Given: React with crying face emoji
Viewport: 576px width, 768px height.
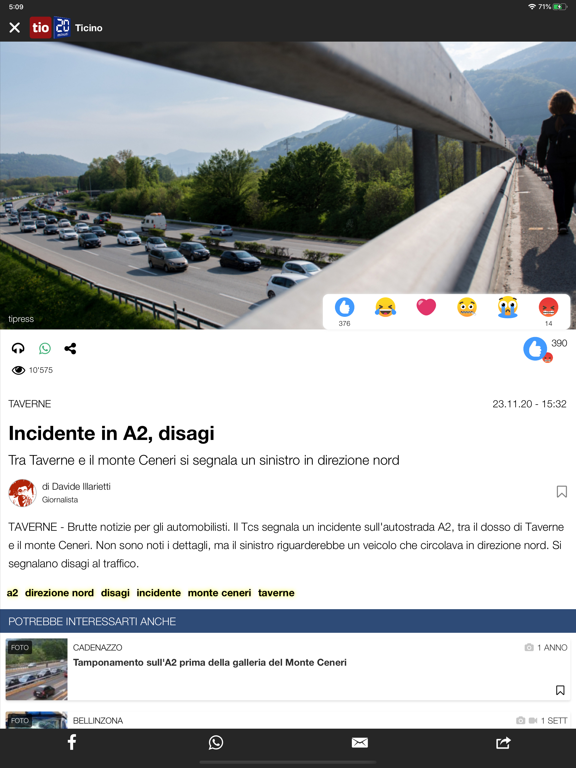Looking at the screenshot, I should click(x=508, y=307).
